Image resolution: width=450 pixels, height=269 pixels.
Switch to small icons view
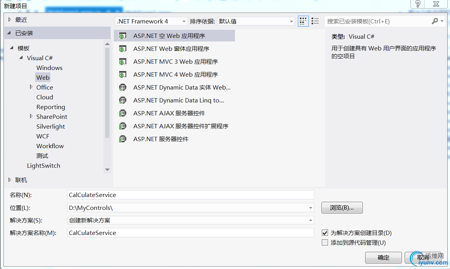click(x=303, y=21)
